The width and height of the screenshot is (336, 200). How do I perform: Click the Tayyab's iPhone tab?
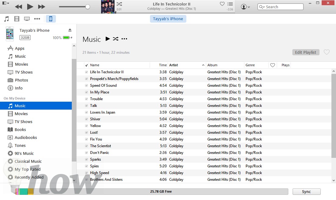168,19
